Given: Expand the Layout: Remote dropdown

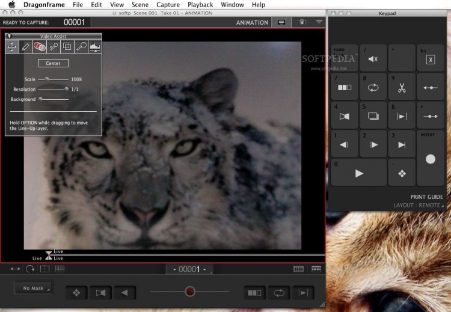Looking at the screenshot, I should [420, 206].
